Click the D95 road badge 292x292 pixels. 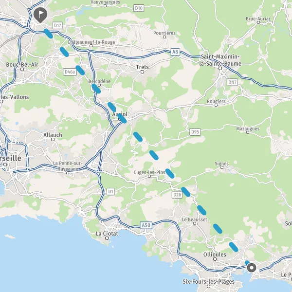pos(195,132)
